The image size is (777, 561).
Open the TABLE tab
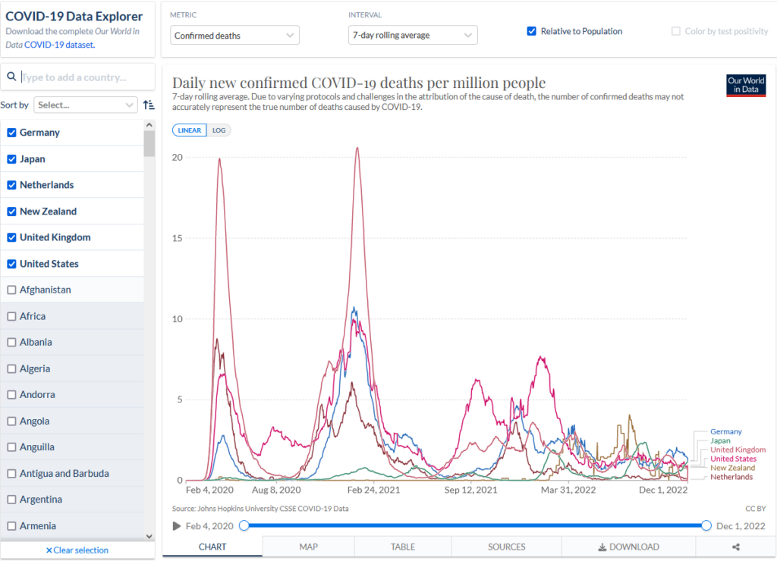[402, 547]
